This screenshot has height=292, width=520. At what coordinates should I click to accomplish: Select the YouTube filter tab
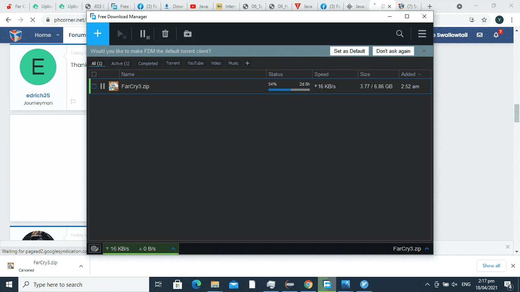coord(195,63)
